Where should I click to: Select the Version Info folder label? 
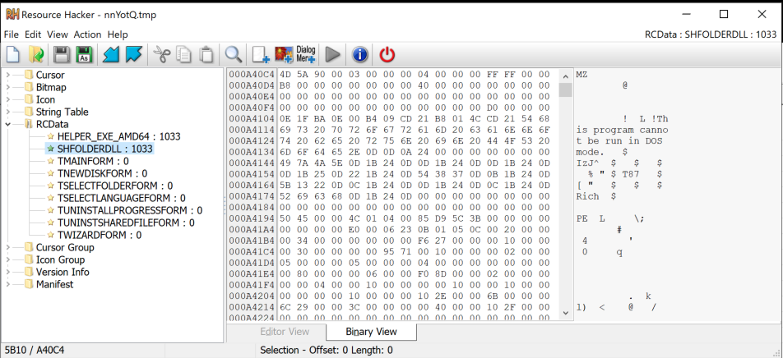tap(63, 273)
